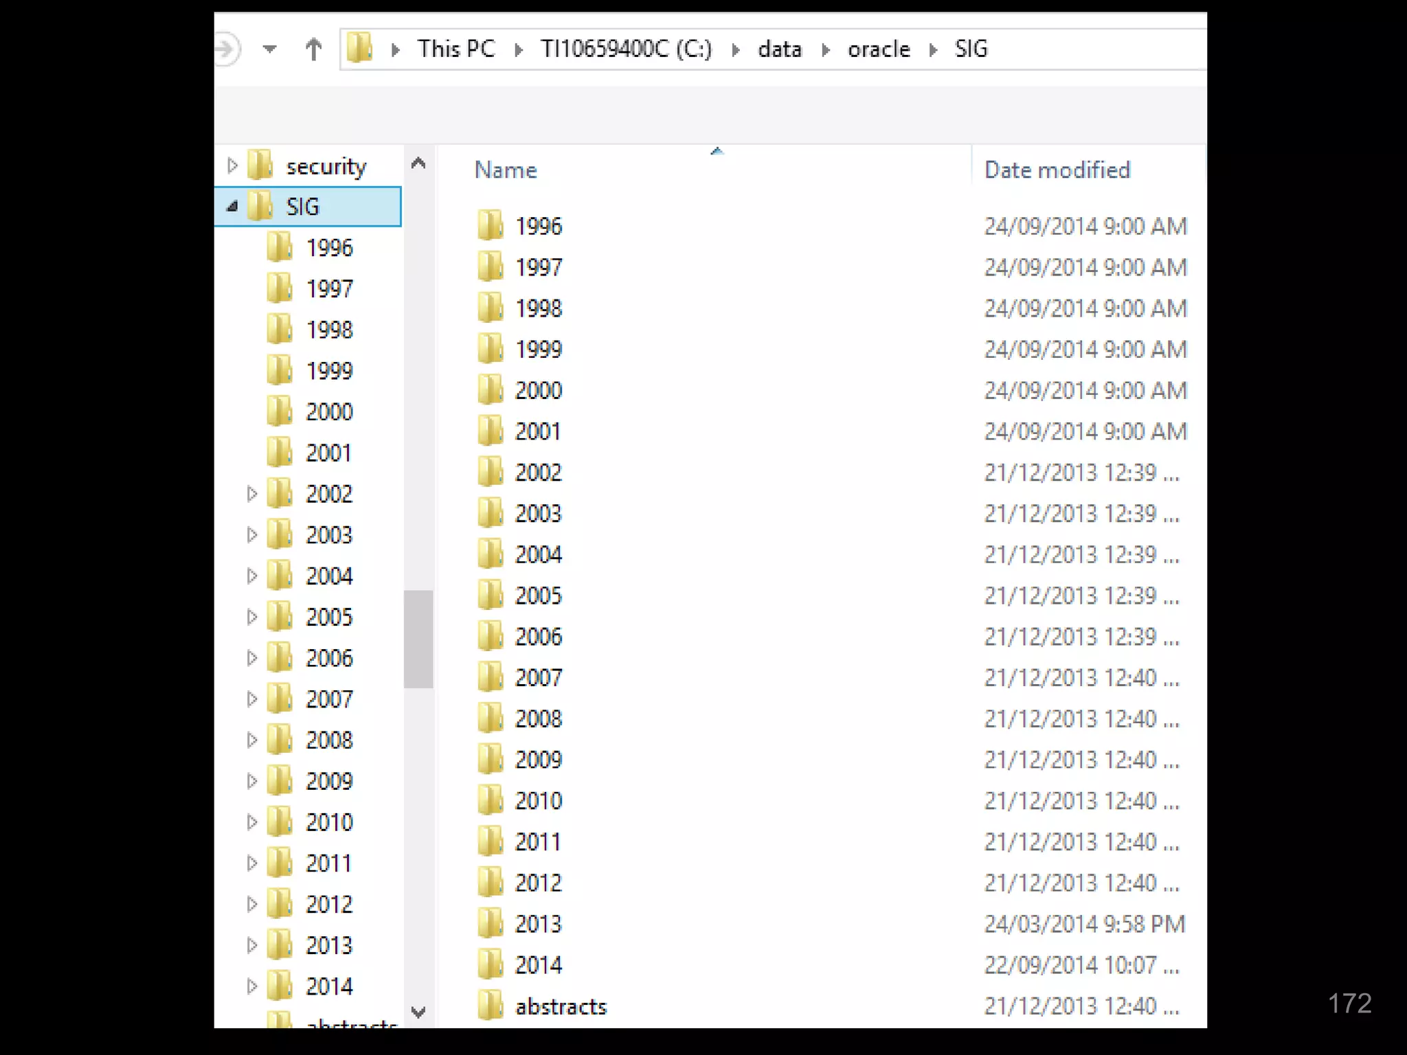Navigate to oracle in breadcrumb path
Screen dimensions: 1407x1055
pos(878,49)
